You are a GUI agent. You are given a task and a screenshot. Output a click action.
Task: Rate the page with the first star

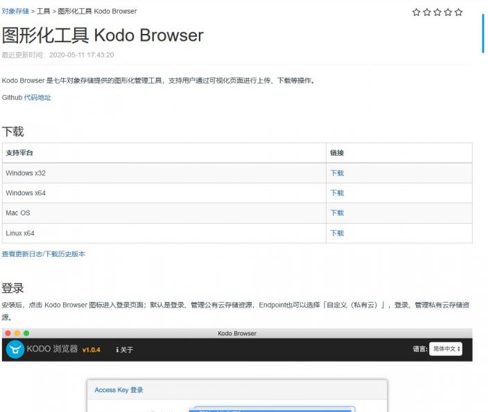[x=416, y=12]
